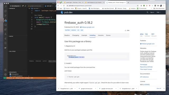The image size is (169, 95).
Task: Open the View/report issues link
Action: [146, 69]
